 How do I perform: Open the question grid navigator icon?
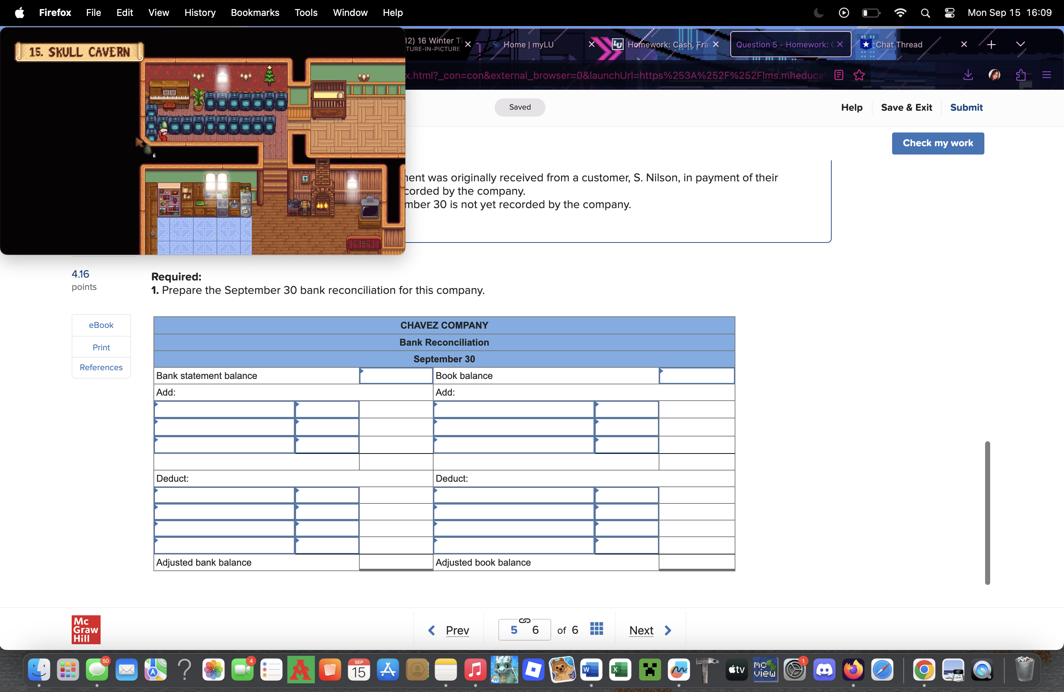(596, 629)
